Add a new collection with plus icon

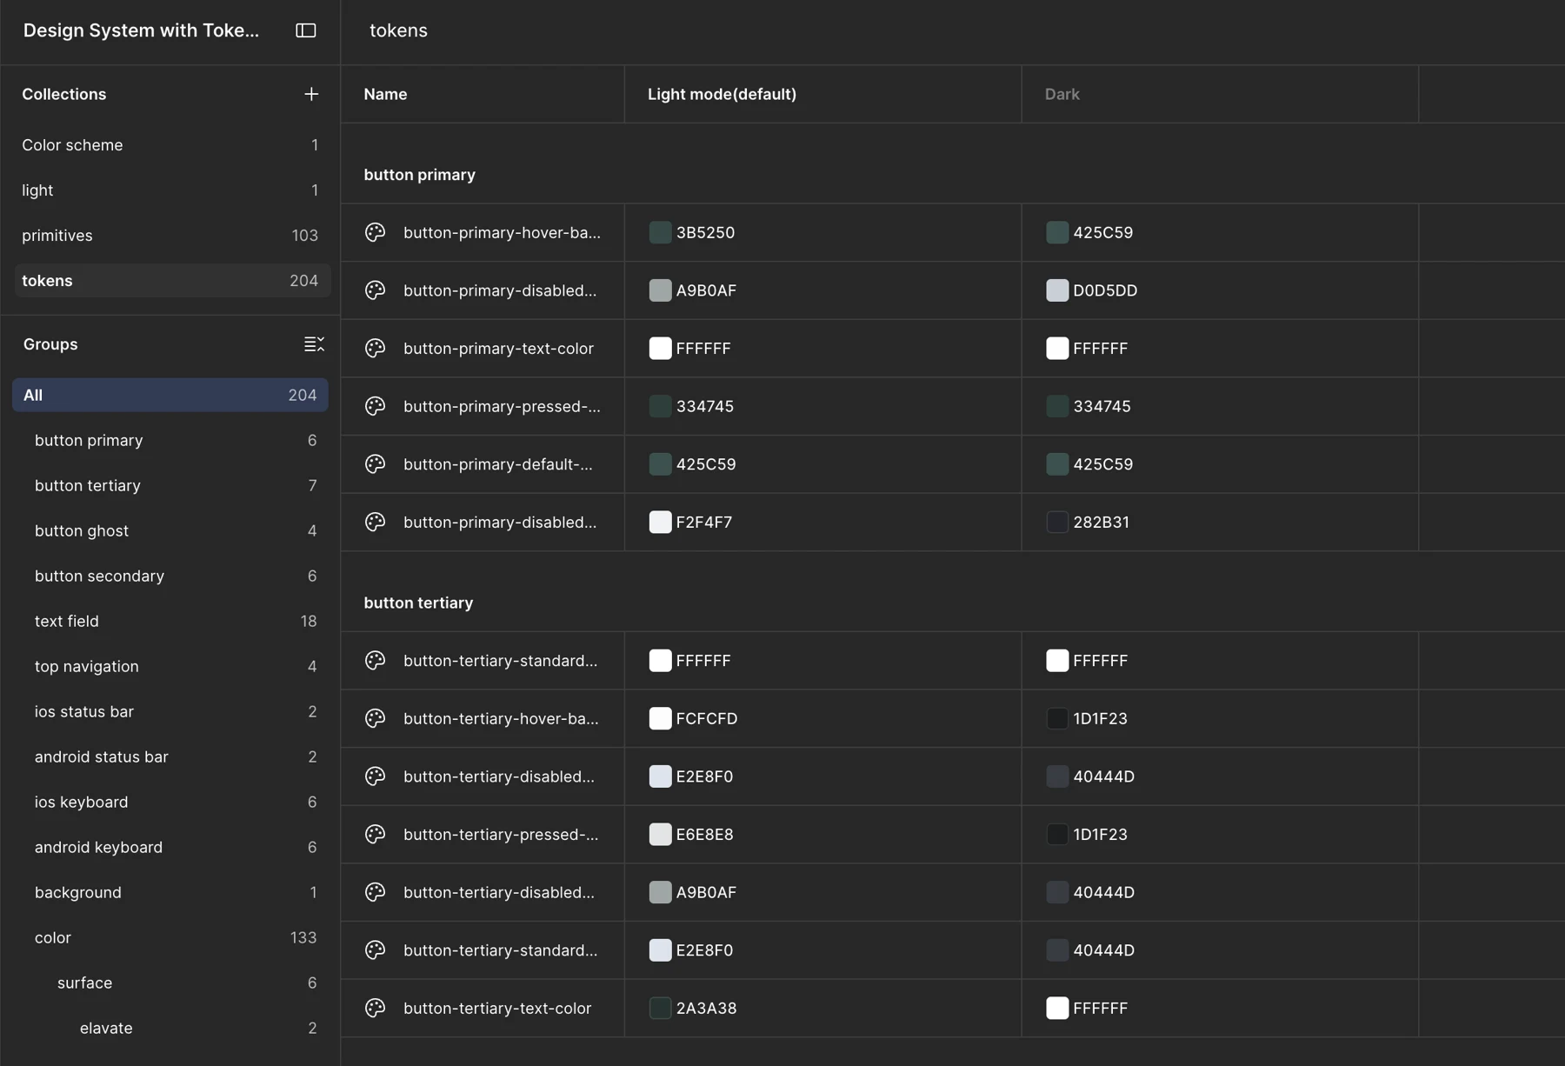coord(311,94)
